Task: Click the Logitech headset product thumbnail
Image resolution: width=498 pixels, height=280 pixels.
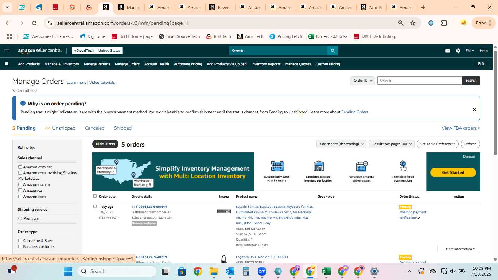Action: (224, 258)
